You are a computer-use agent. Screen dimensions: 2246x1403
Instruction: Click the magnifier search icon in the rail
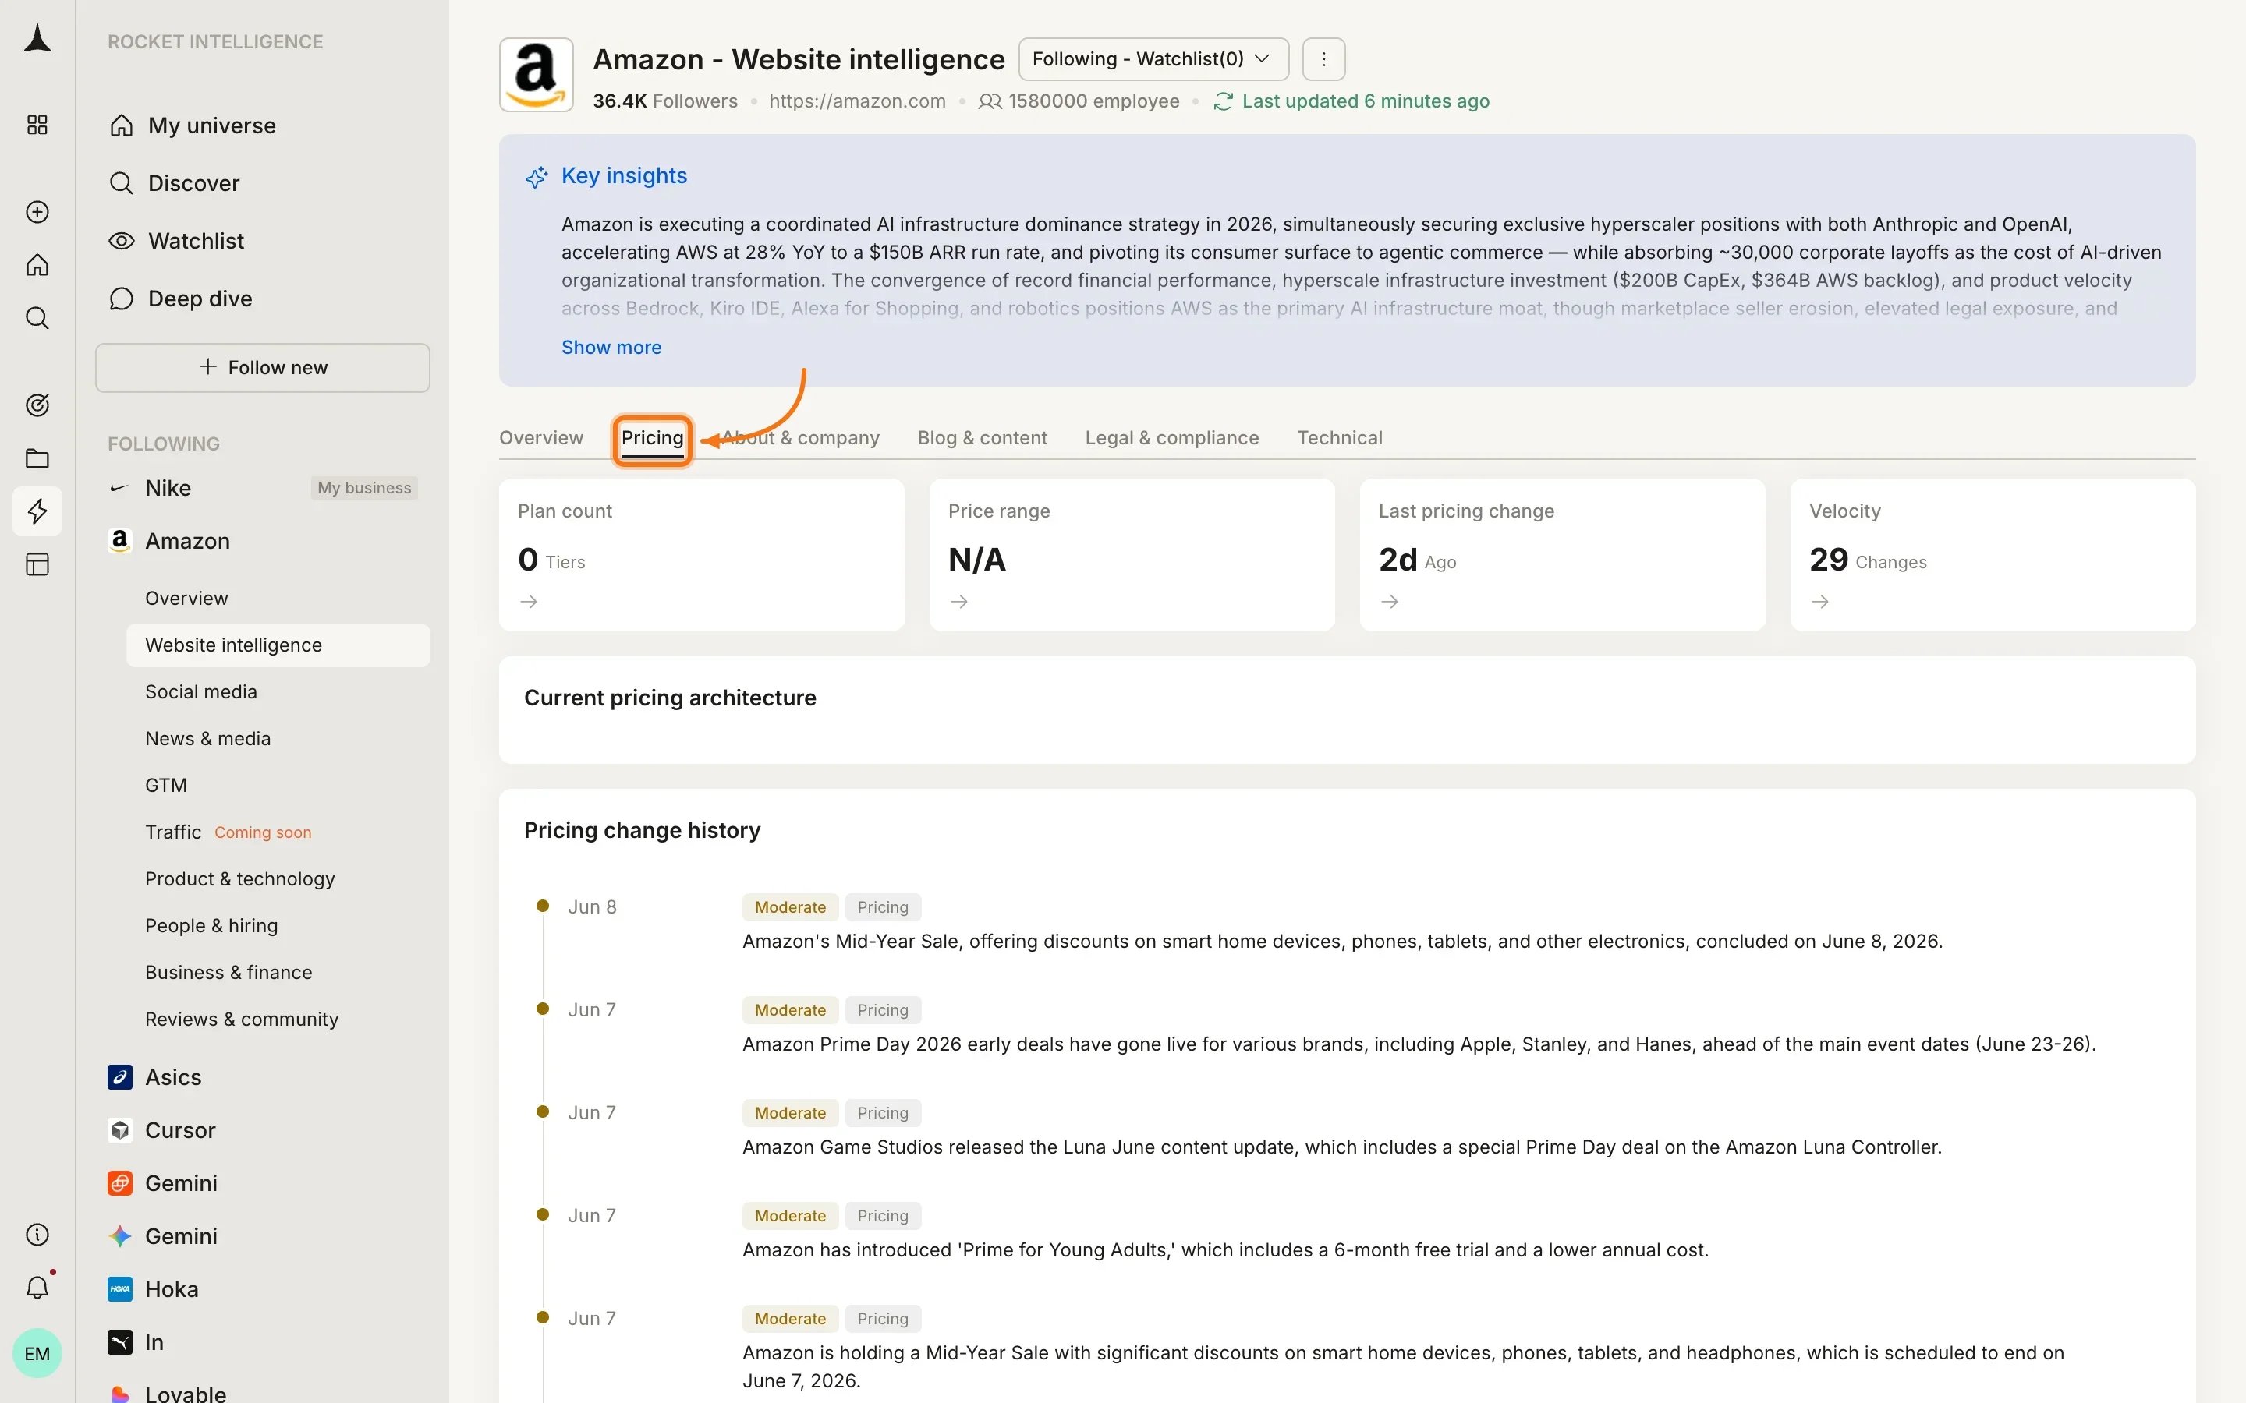point(37,318)
